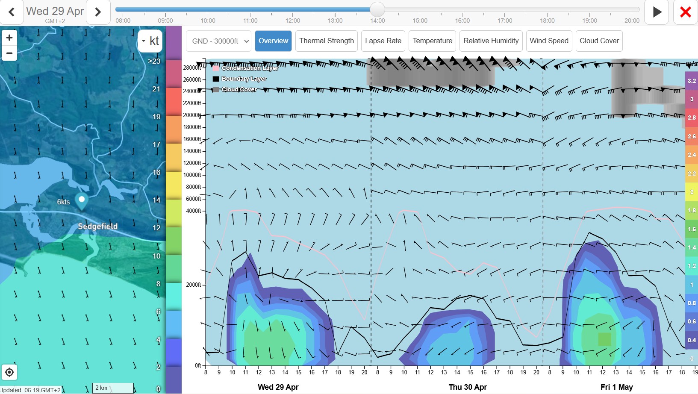Go to the next day arrow
This screenshot has height=394, width=698.
(x=98, y=12)
